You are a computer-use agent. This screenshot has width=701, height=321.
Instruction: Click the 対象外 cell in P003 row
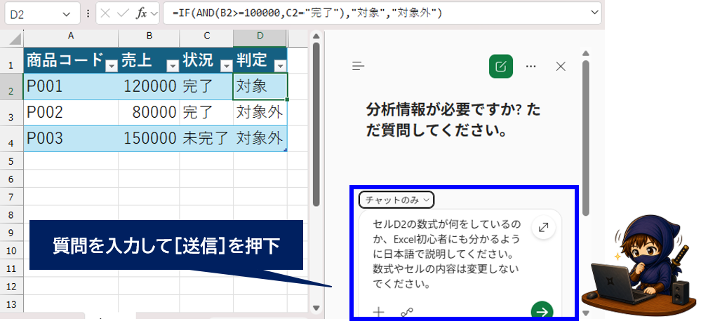click(x=260, y=139)
